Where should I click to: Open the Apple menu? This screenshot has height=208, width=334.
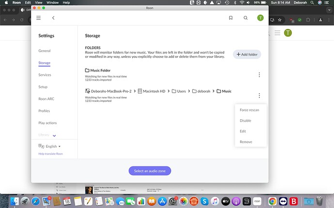[6, 2]
